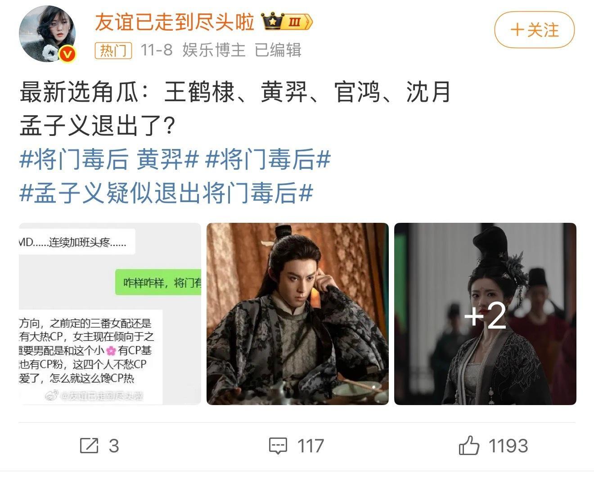Click the repost count 3
Screen dimensions: 594x478
tap(114, 446)
